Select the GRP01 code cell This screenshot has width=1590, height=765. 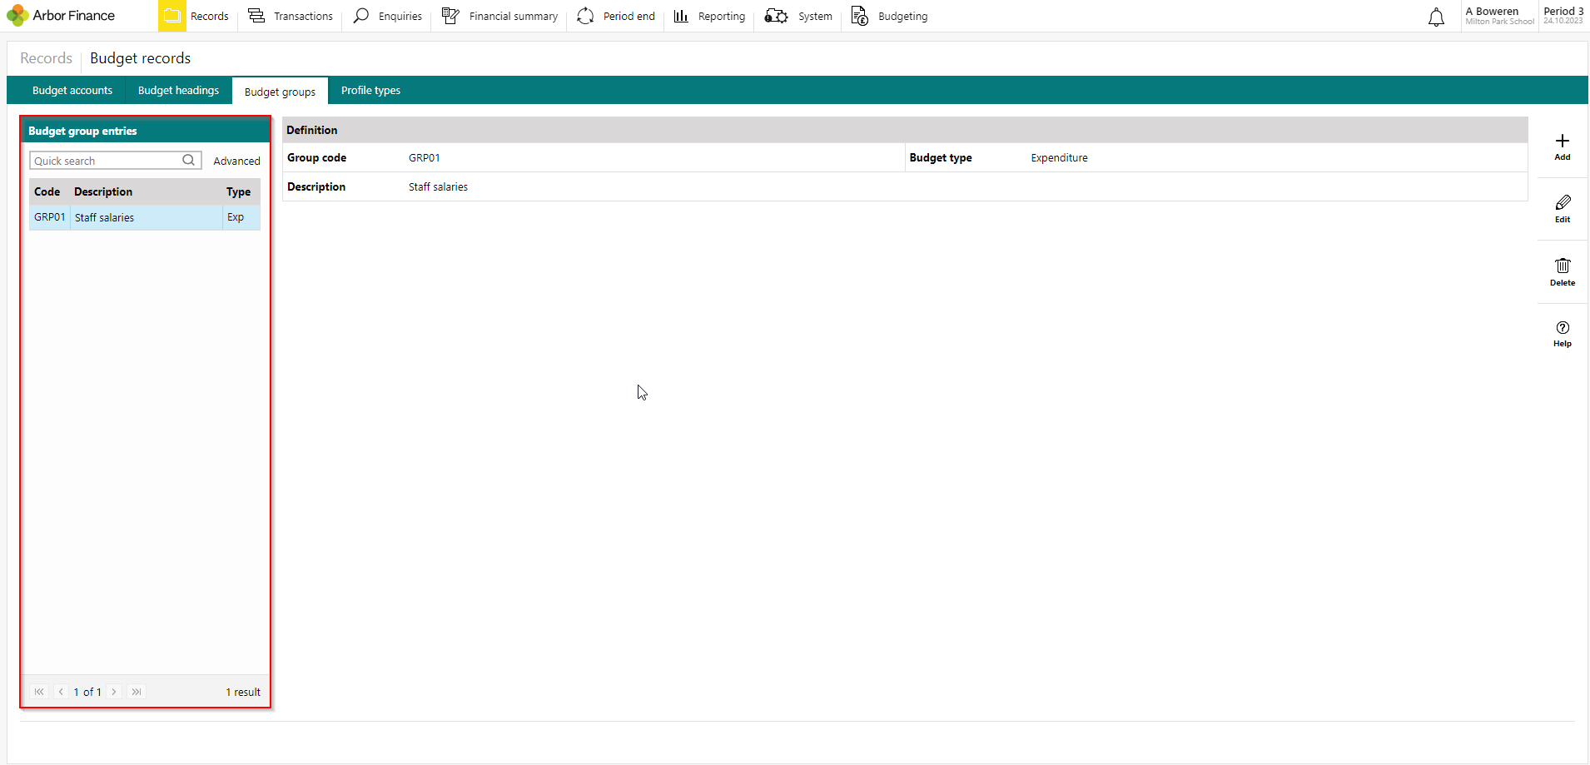pos(50,217)
